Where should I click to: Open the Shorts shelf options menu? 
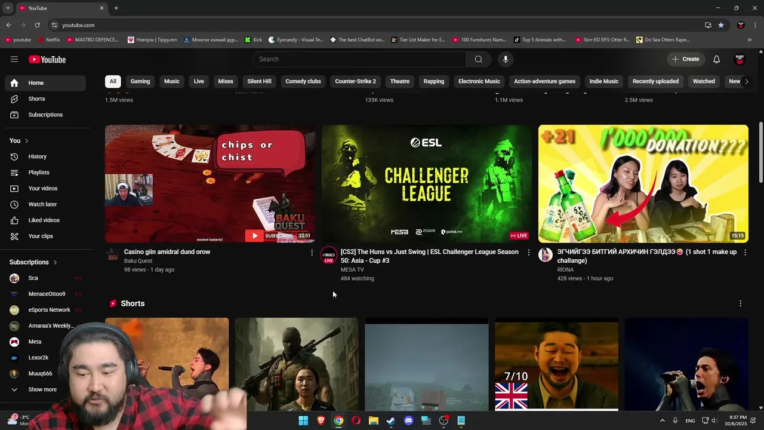(x=740, y=303)
